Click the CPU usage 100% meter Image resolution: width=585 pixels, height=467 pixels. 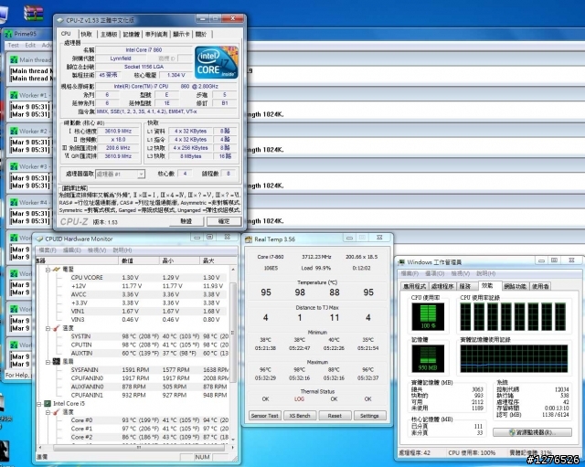tap(428, 316)
